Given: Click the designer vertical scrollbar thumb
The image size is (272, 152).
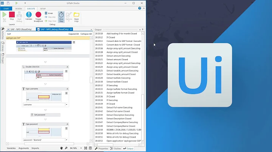Looking at the screenshot, I should tap(91, 80).
